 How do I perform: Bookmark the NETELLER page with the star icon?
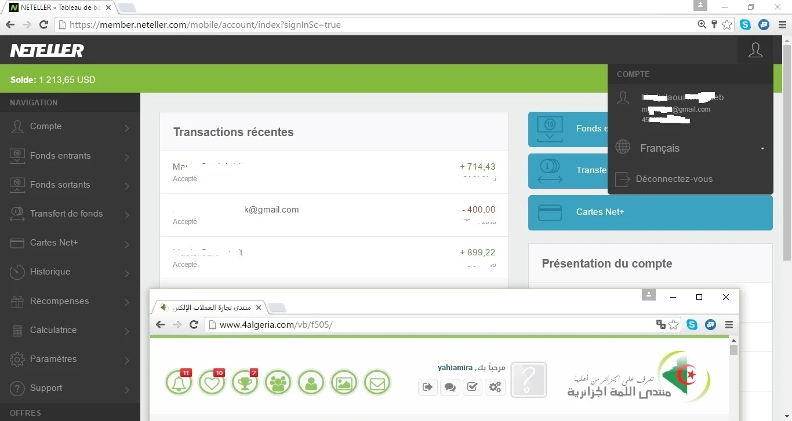coord(727,25)
